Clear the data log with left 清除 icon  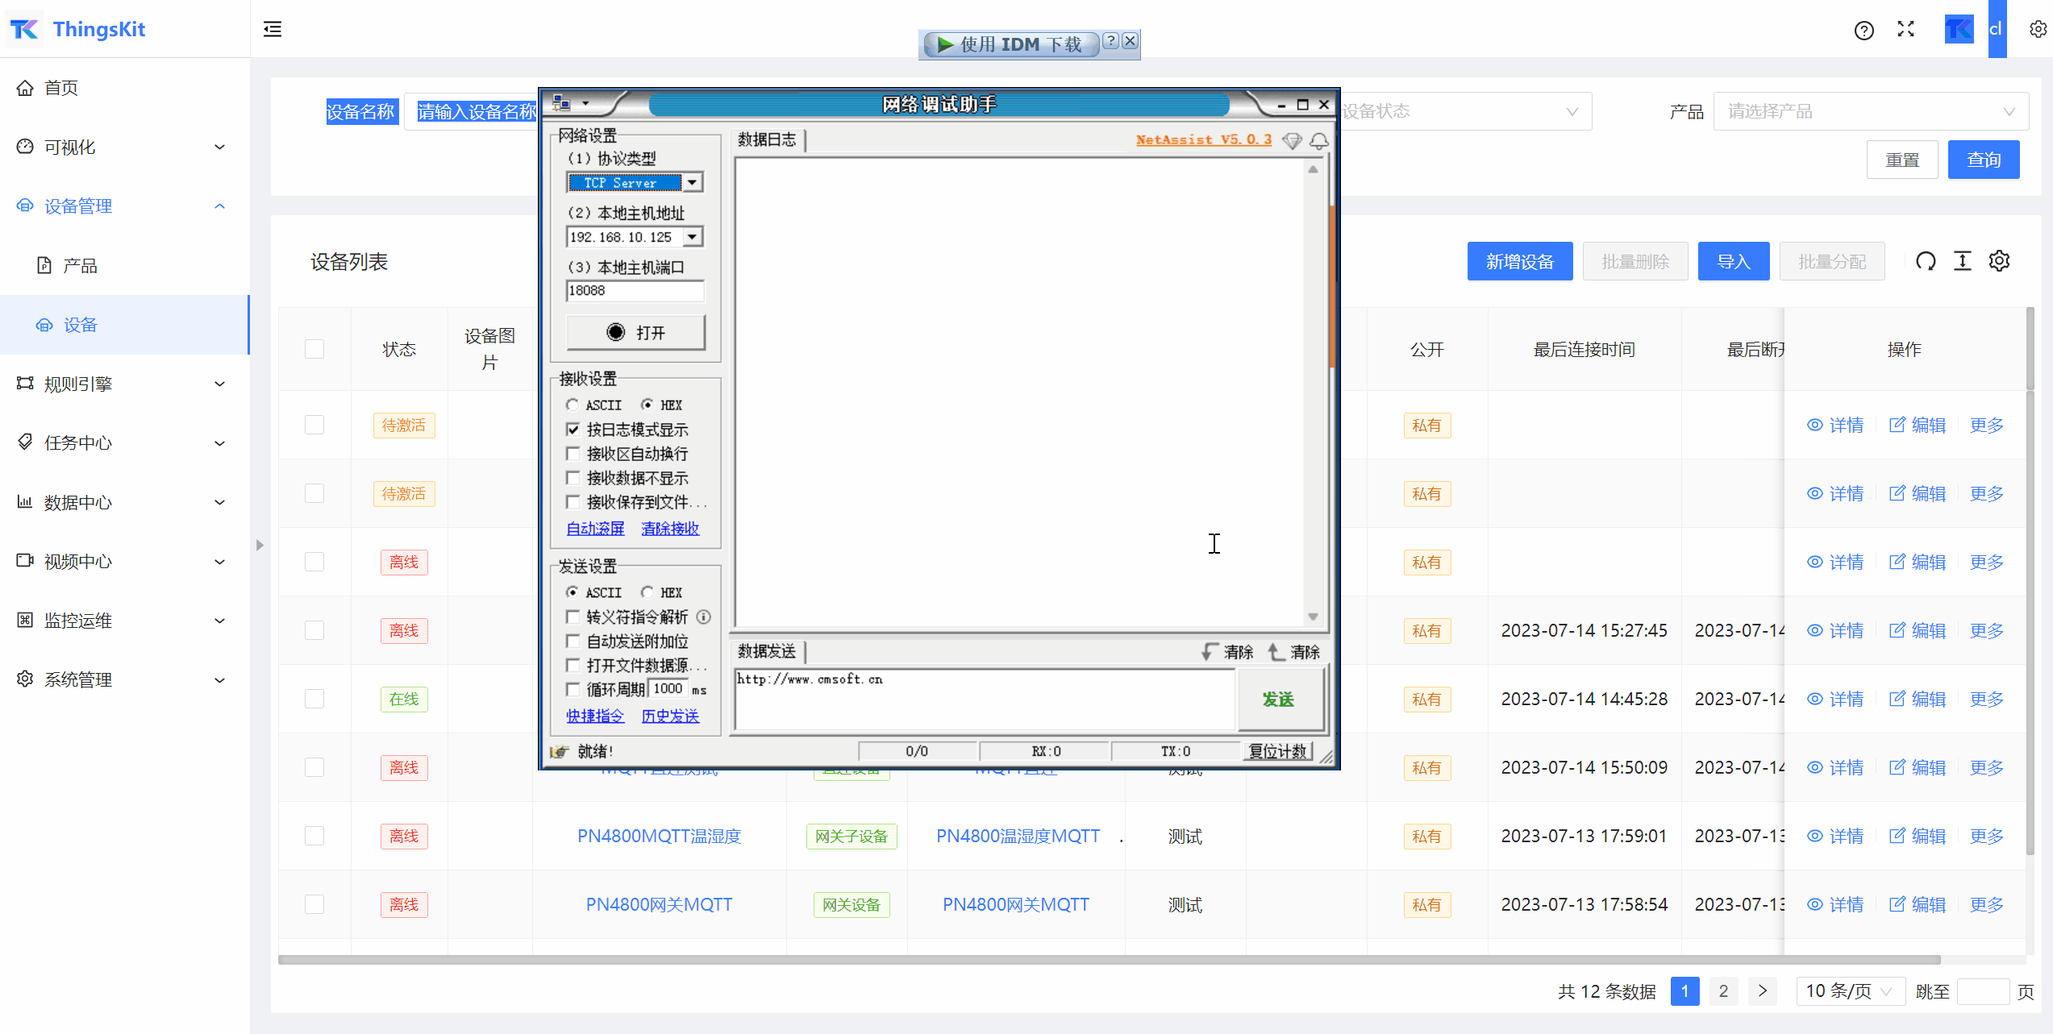click(x=1228, y=652)
